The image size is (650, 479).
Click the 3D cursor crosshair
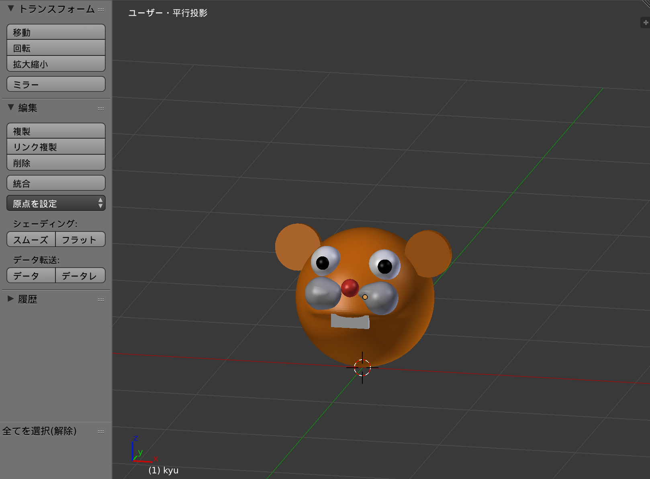click(x=362, y=367)
